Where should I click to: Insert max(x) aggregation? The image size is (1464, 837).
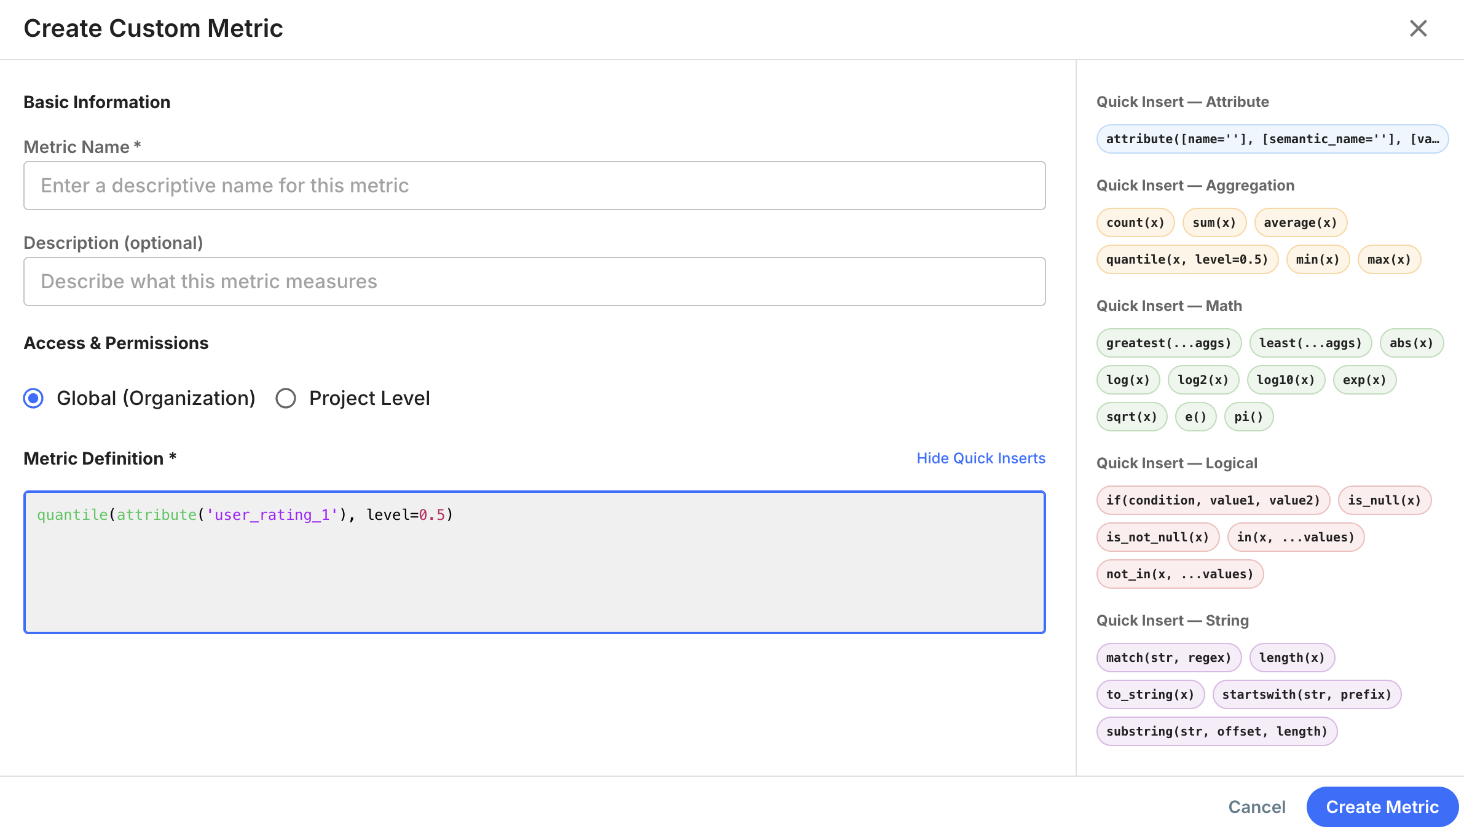(1389, 259)
